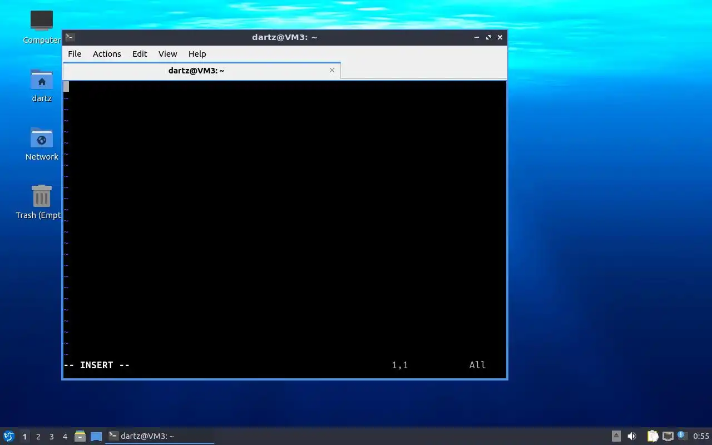712x445 pixels.
Task: Click the 1,1 cursor position indicator
Action: (400, 365)
